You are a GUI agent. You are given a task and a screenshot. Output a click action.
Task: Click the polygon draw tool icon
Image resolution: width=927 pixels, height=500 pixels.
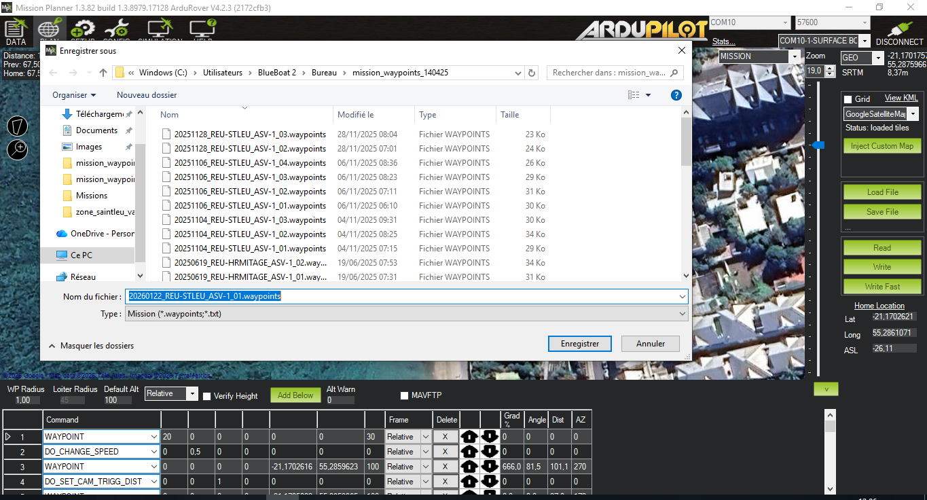pos(18,126)
